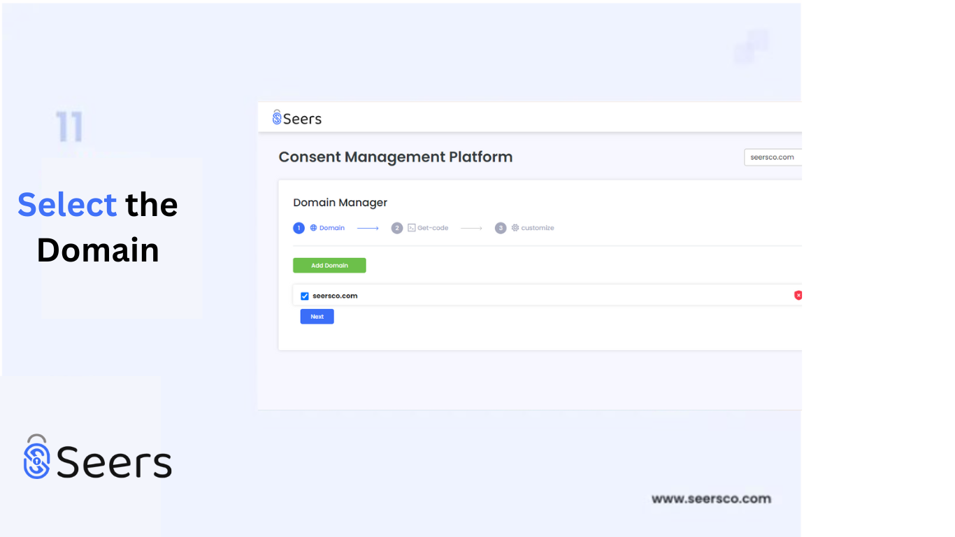The width and height of the screenshot is (955, 537).
Task: Go to step 2 Get-code
Action: (x=419, y=228)
